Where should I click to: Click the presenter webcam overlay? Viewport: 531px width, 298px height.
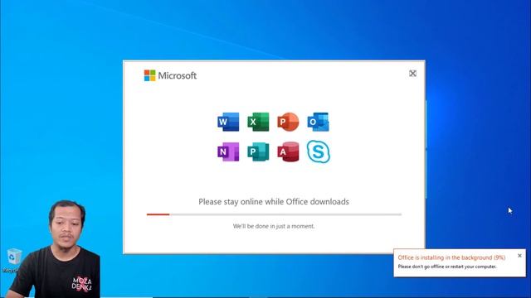click(54, 249)
